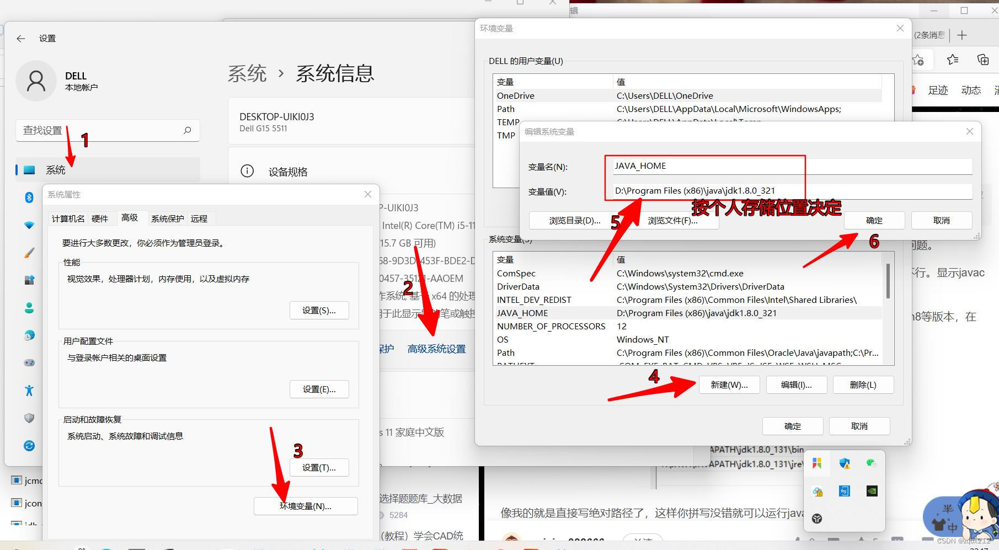Open Gaming settings via gamepad icon
The image size is (999, 550).
tap(29, 362)
